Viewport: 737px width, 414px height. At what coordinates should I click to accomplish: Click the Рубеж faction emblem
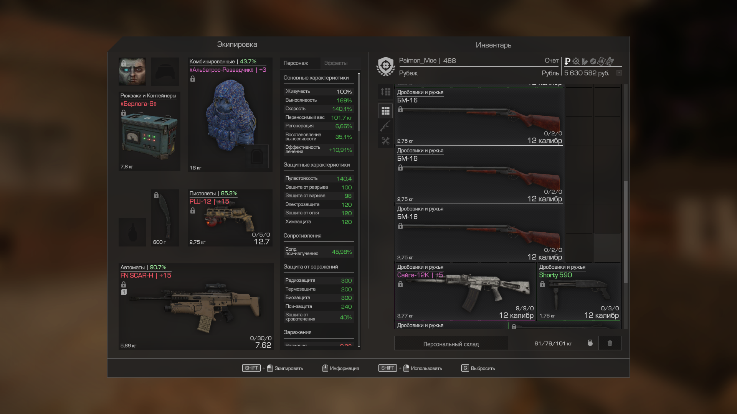[386, 66]
